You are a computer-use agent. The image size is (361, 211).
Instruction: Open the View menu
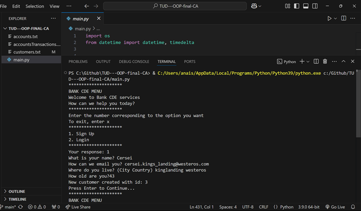55,6
